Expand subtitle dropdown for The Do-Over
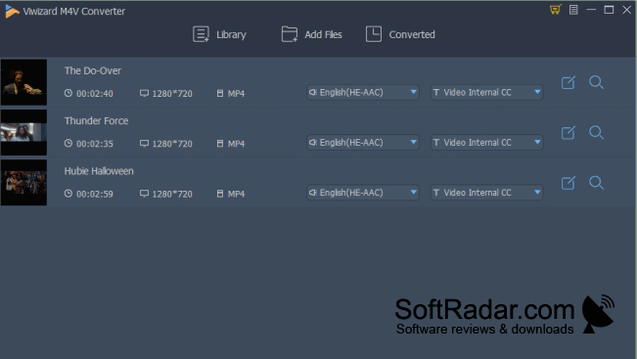Viewport: 637px width, 359px height. 486,92
